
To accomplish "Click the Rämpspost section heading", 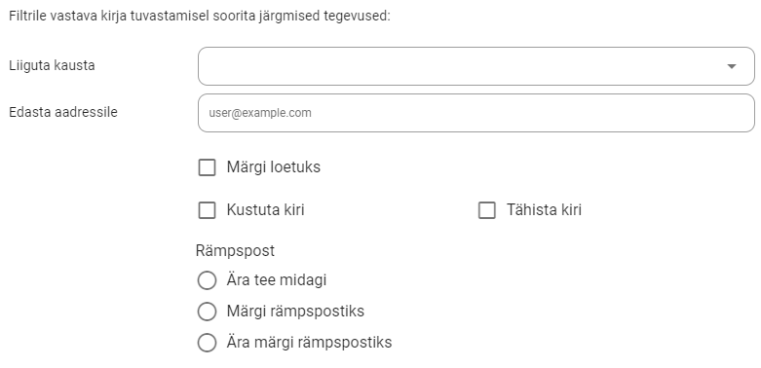I will tap(235, 250).
